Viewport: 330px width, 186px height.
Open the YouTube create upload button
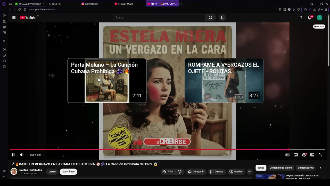point(301,18)
